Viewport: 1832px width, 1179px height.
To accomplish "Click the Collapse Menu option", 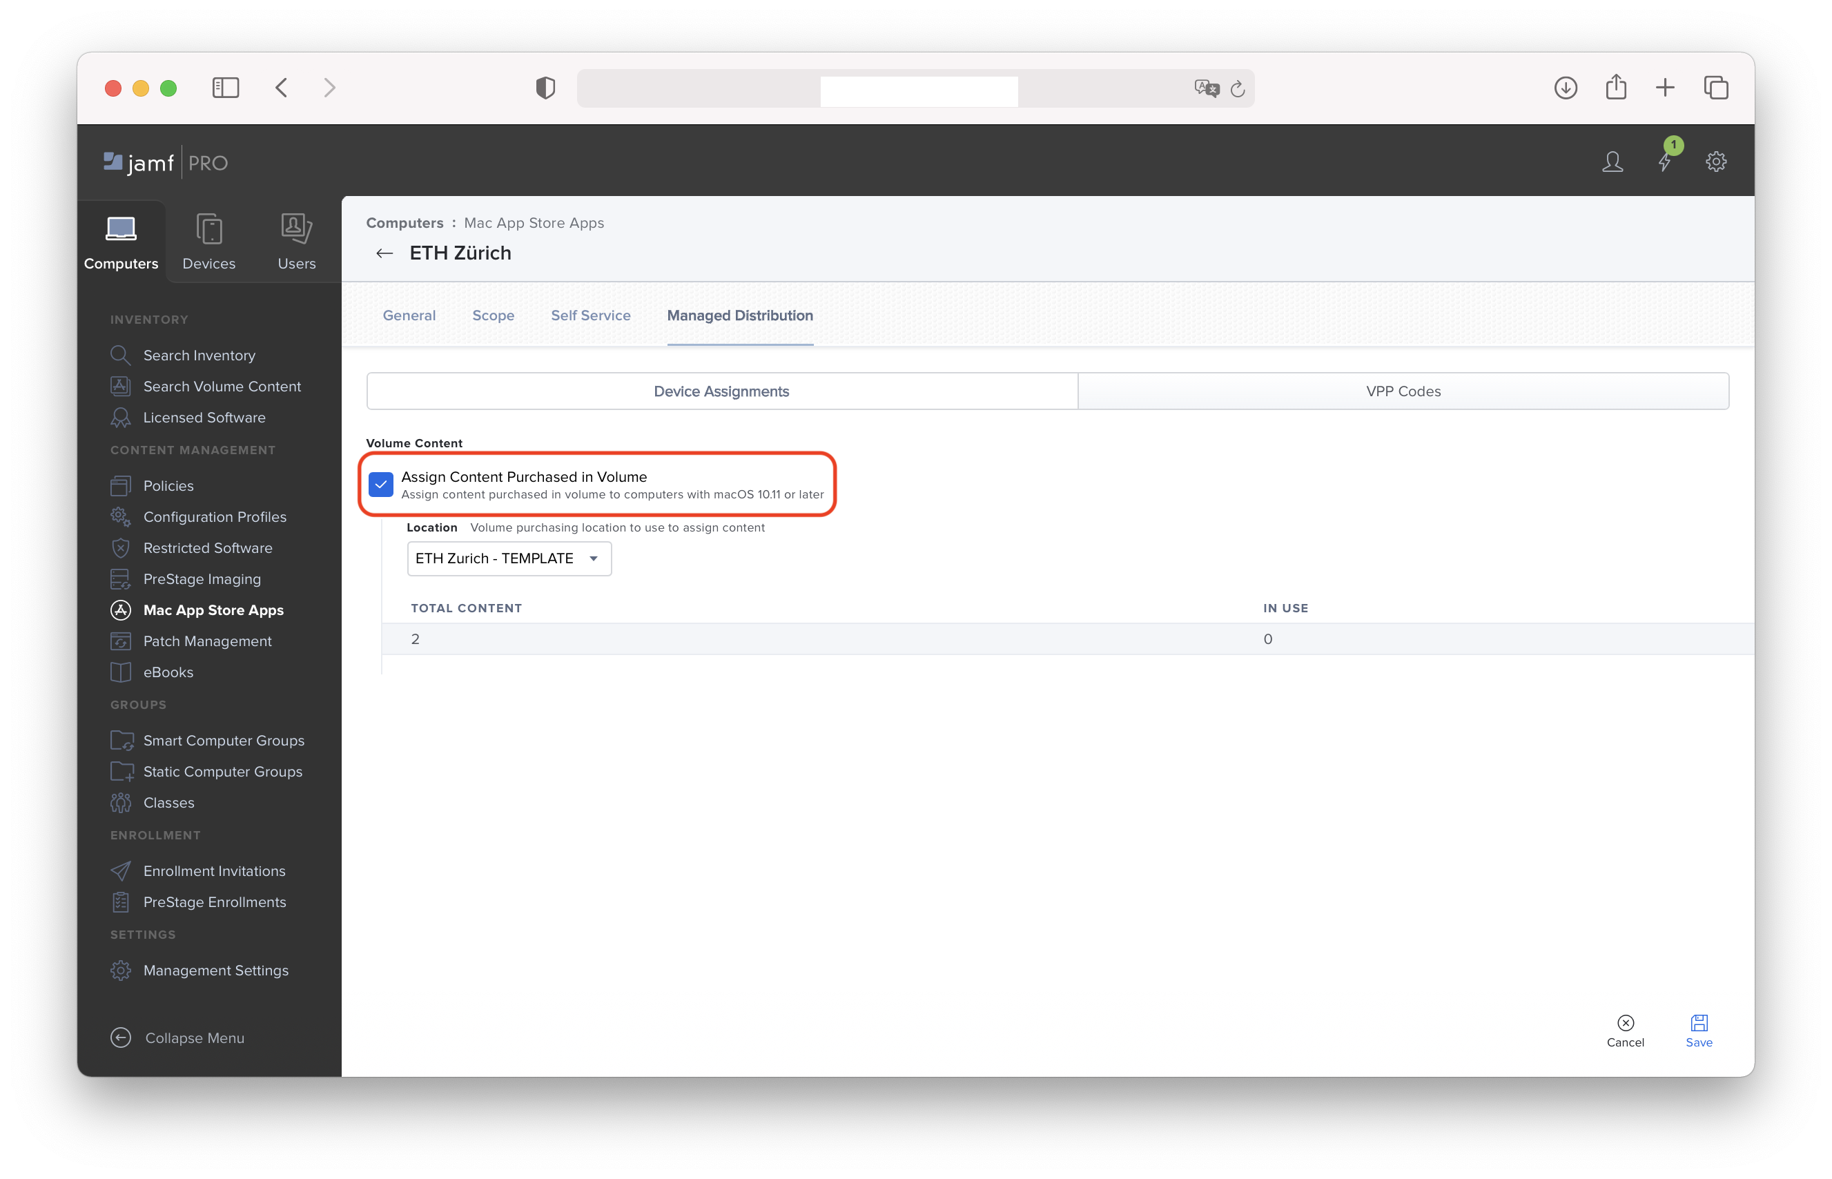I will coord(193,1037).
